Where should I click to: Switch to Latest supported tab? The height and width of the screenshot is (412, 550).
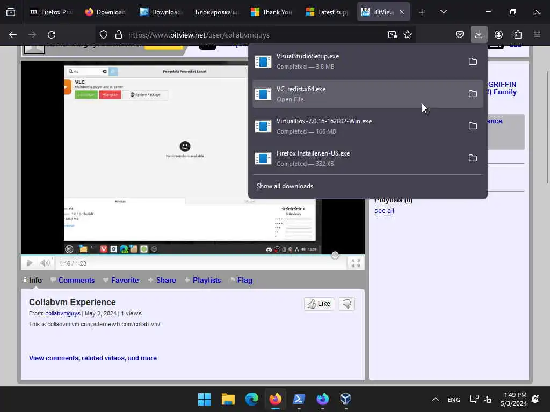pyautogui.click(x=327, y=12)
